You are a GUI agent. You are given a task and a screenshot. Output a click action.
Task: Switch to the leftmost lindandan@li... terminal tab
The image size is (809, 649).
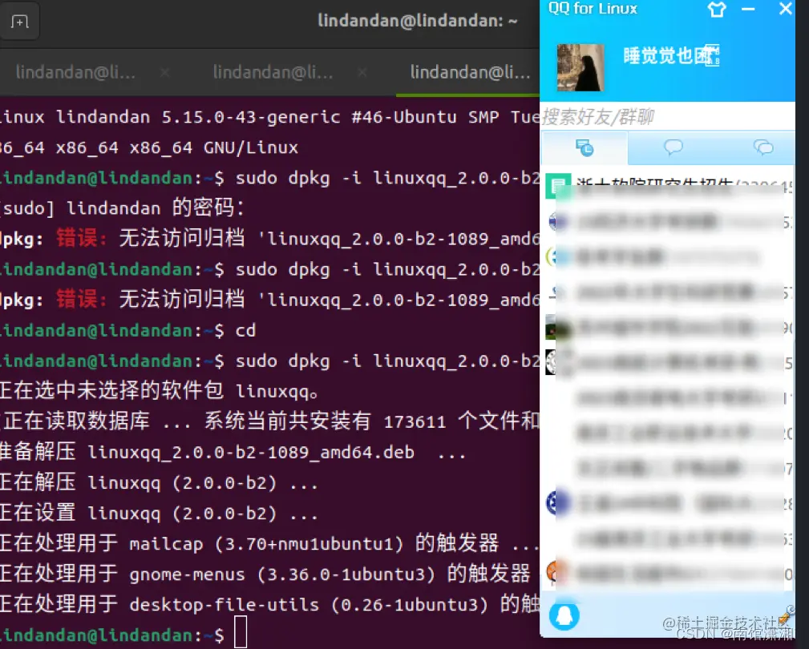coord(75,72)
